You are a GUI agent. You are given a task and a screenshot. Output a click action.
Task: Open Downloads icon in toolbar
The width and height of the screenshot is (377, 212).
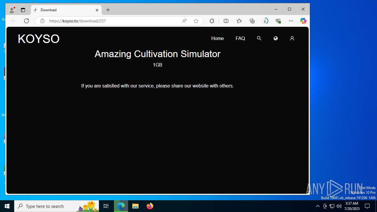click(x=265, y=21)
